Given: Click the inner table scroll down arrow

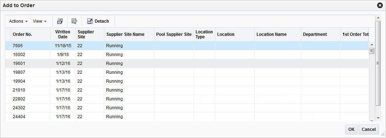Looking at the screenshot, I should click(x=372, y=118).
